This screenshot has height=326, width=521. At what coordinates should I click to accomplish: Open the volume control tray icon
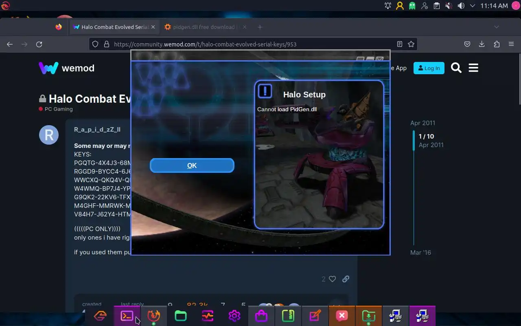(461, 6)
